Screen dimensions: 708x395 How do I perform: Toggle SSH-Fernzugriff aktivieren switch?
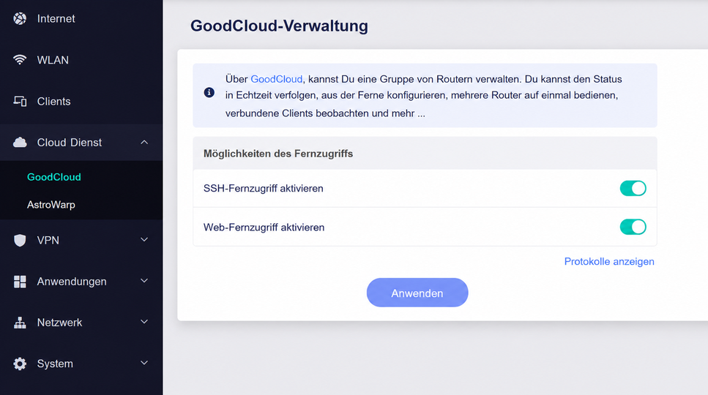633,188
